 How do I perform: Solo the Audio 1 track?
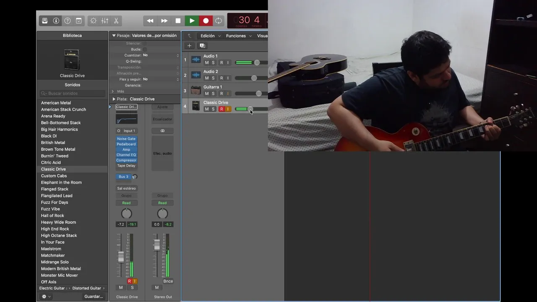[x=213, y=62]
